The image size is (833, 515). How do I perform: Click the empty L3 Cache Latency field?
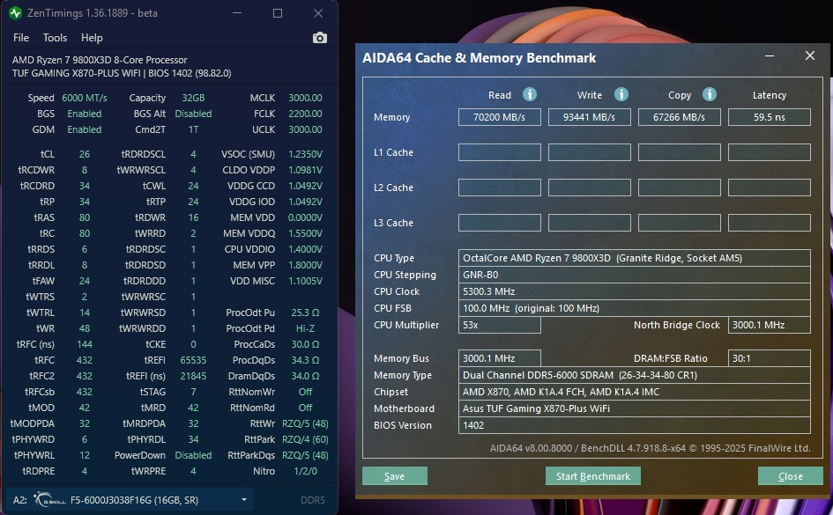pos(770,223)
